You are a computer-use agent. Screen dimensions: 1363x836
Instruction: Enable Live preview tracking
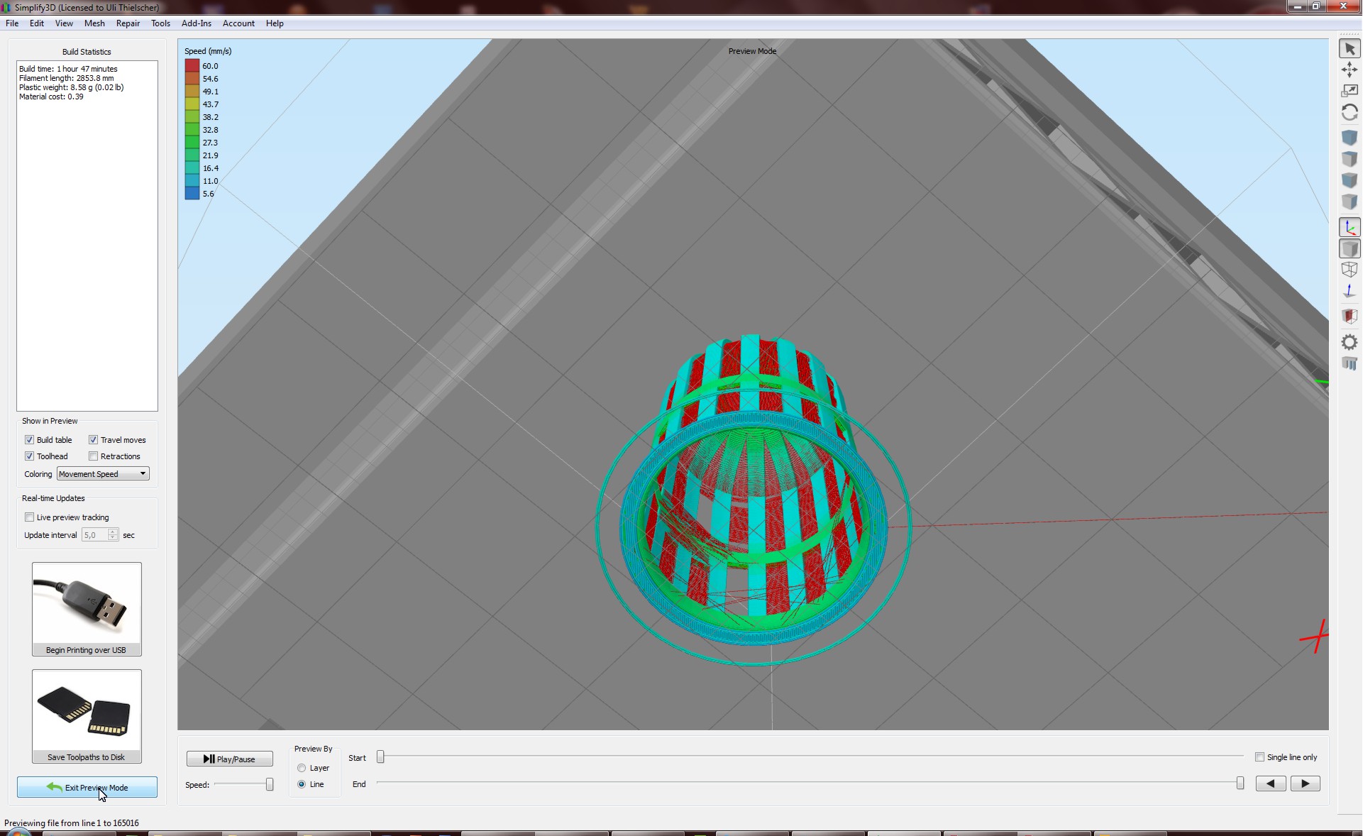tap(29, 517)
